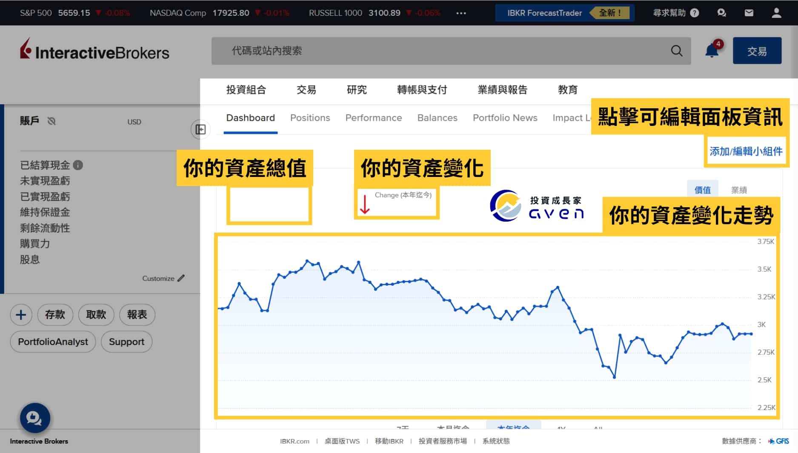Select the 業績 chart toggle
Screen dimensions: 798x453
739,190
